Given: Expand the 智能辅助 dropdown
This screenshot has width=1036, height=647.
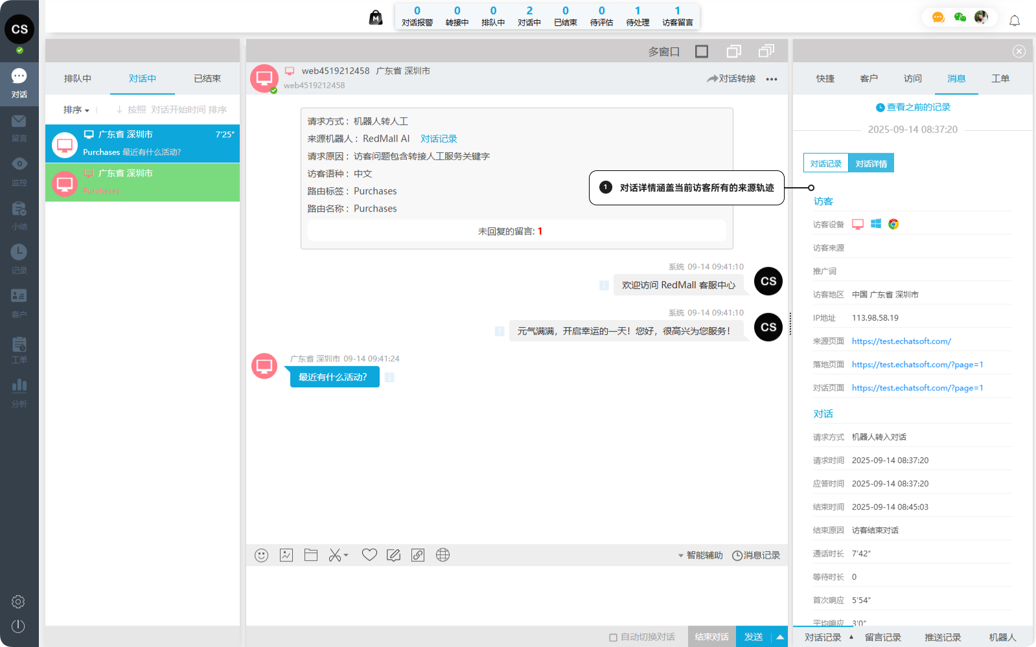Looking at the screenshot, I should pyautogui.click(x=700, y=555).
